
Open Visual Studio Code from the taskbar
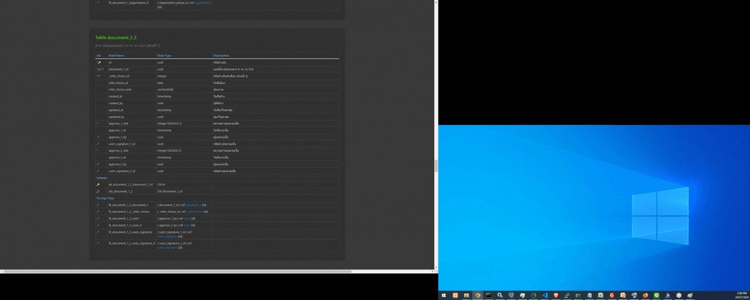pos(544,295)
